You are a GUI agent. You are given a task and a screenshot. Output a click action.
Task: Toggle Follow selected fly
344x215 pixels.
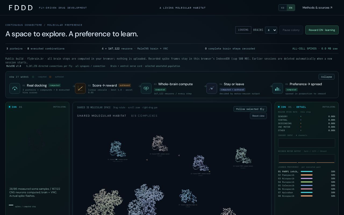250,109
